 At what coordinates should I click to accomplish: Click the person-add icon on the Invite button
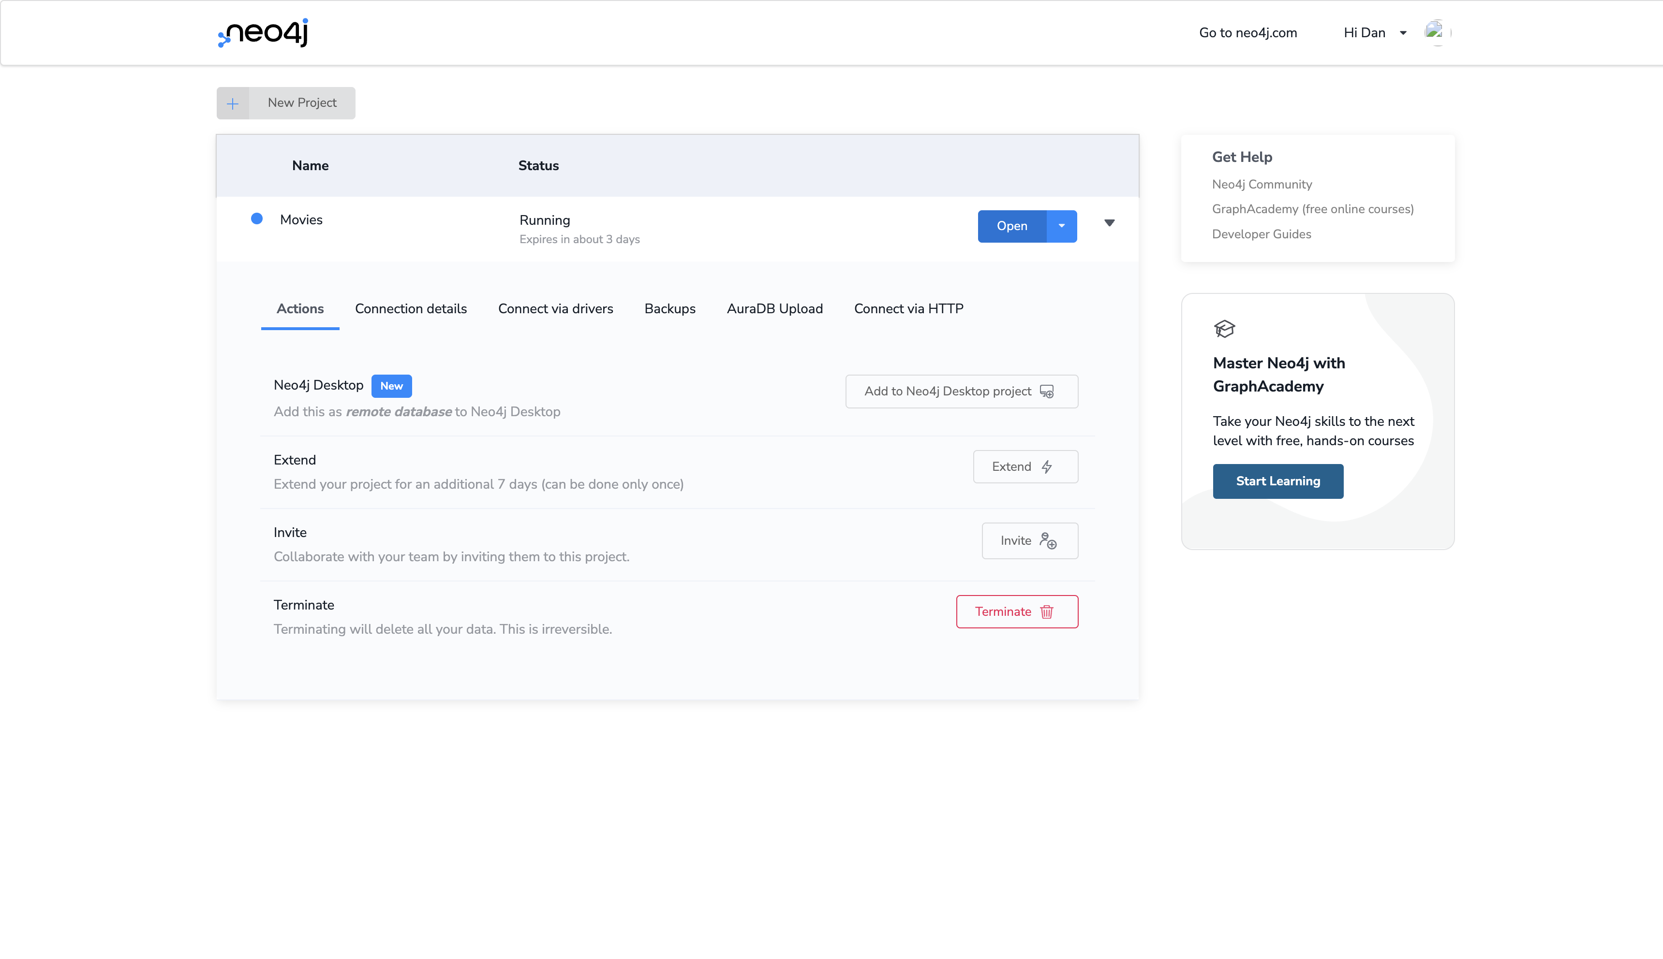(1049, 541)
